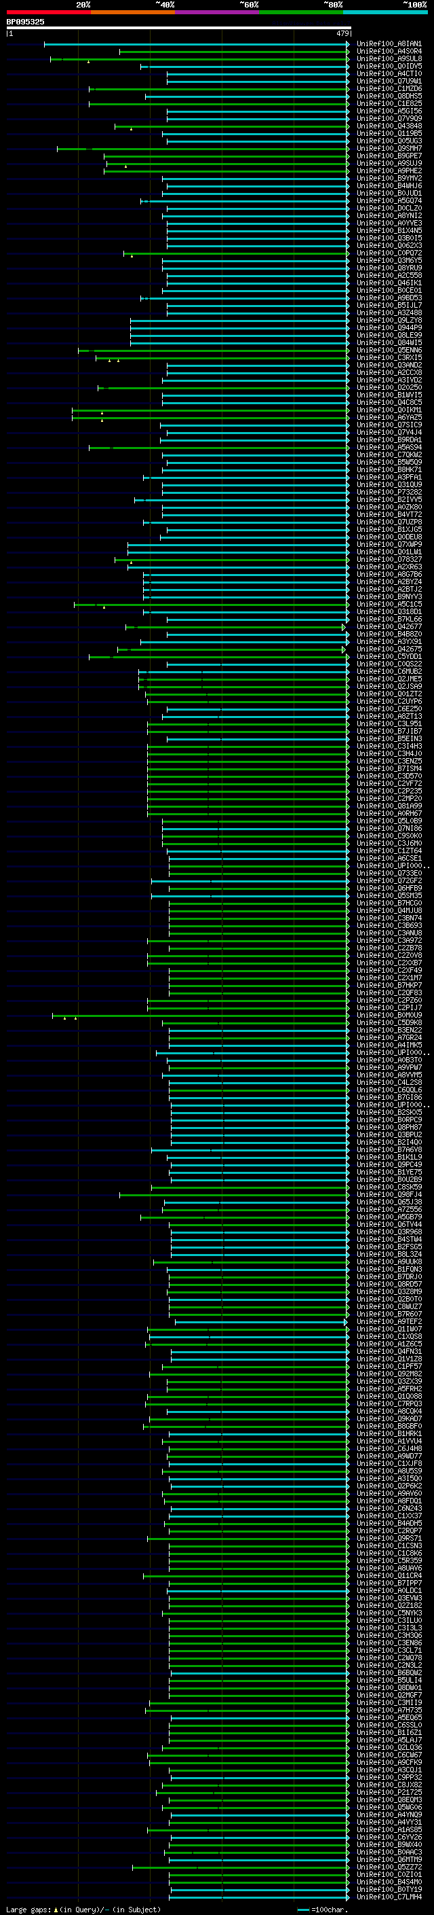This screenshot has width=434, height=1915.
Task: Select the UniRef100_C3H306 hit label
Action: pyautogui.click(x=389, y=1636)
